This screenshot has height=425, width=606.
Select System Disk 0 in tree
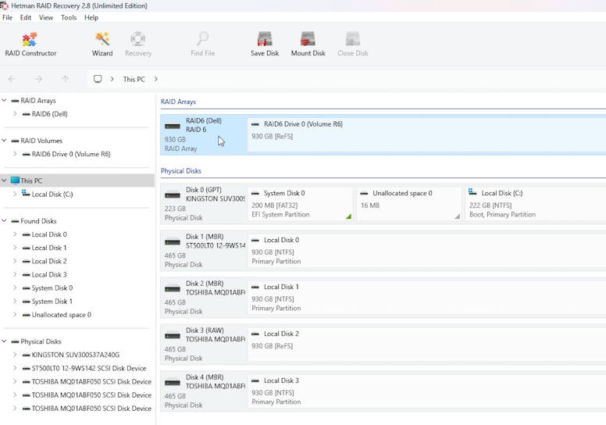click(x=52, y=287)
